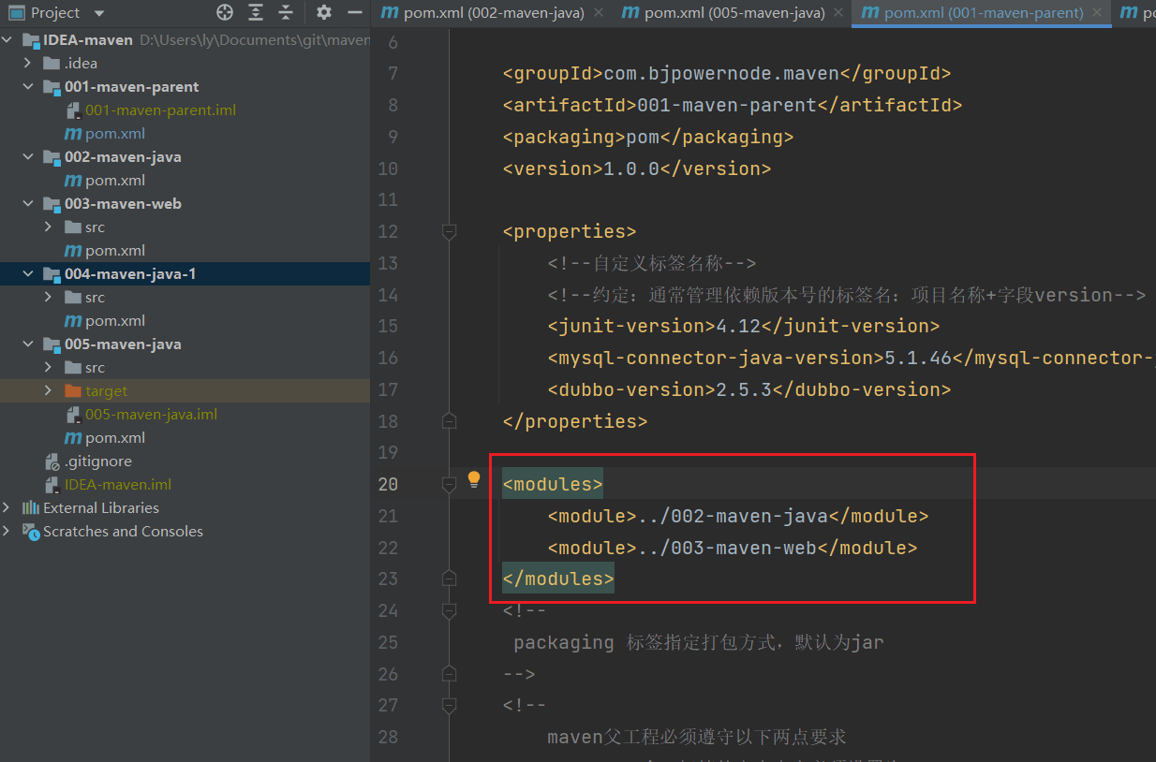Switch to pom.xml (005-maven-java) tab
The height and width of the screenshot is (762, 1156).
pos(734,13)
